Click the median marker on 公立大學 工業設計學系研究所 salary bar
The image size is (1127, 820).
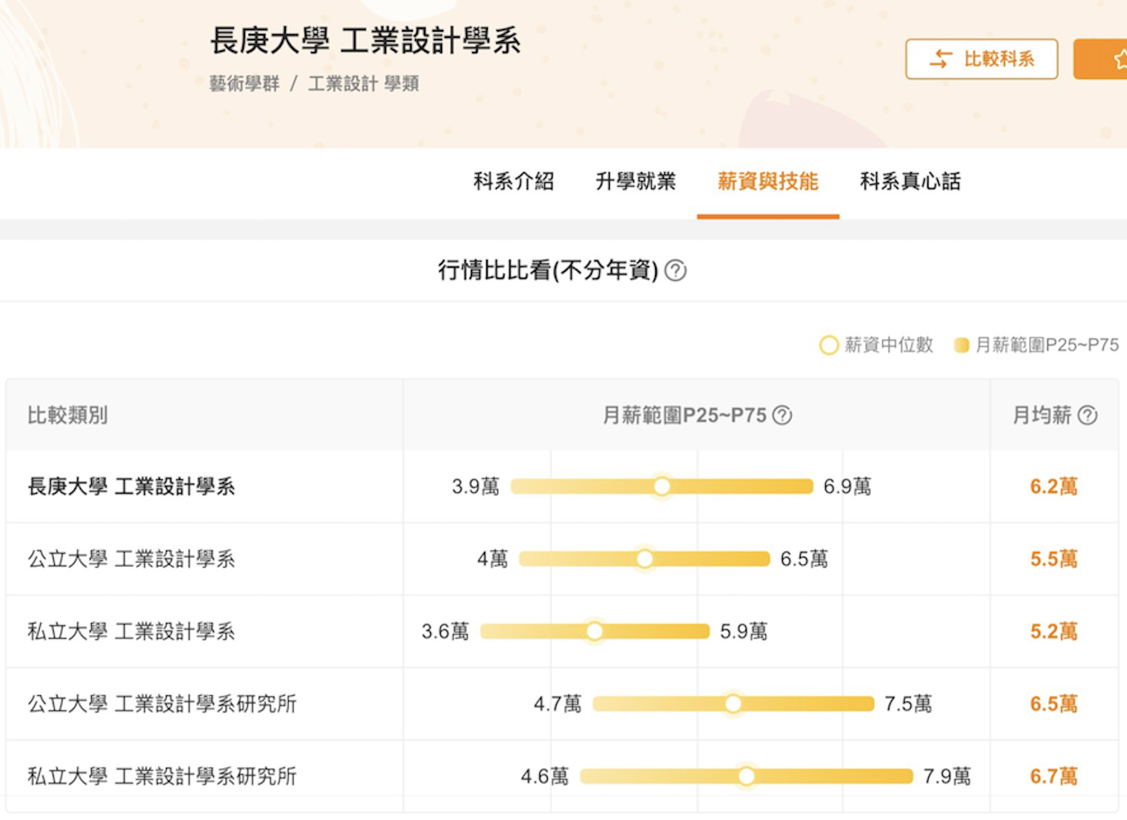(x=733, y=704)
